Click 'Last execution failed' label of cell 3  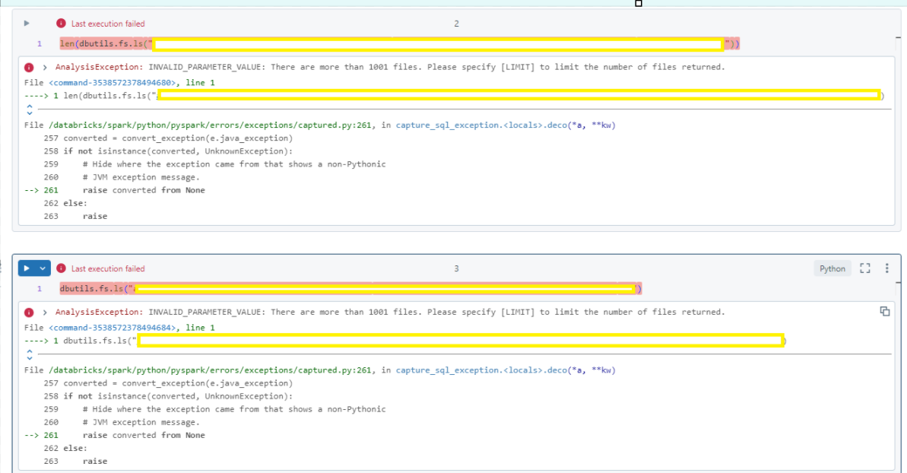pos(108,269)
